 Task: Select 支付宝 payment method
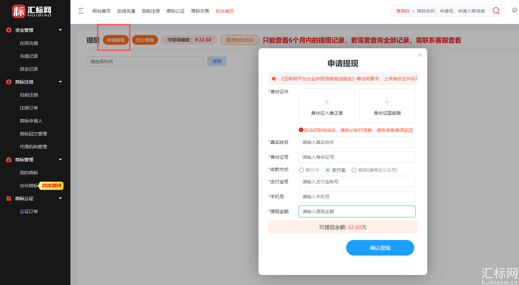[335, 170]
